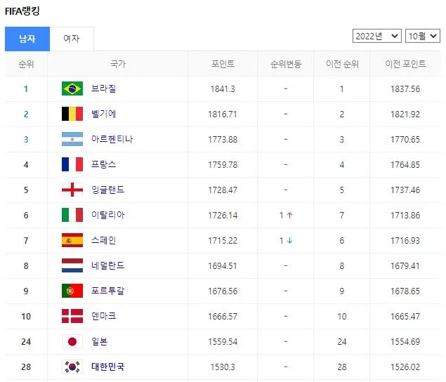
Task: Click previous points 1526.02
Action: tap(405, 367)
